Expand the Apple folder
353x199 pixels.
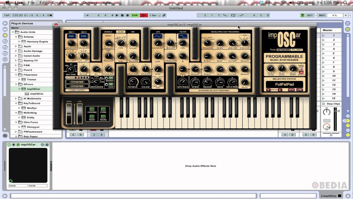pyautogui.click(x=16, y=46)
